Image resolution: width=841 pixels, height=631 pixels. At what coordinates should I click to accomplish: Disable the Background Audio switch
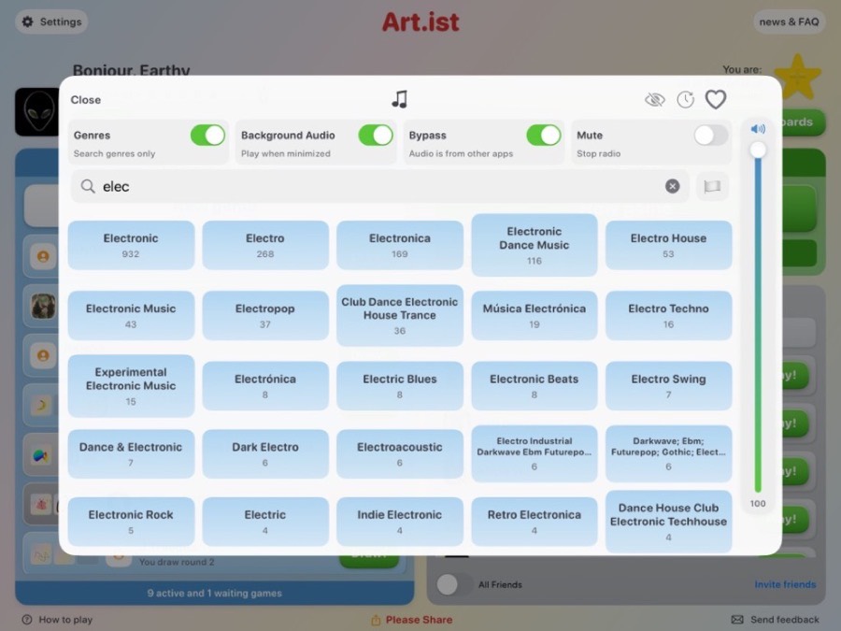pos(376,136)
